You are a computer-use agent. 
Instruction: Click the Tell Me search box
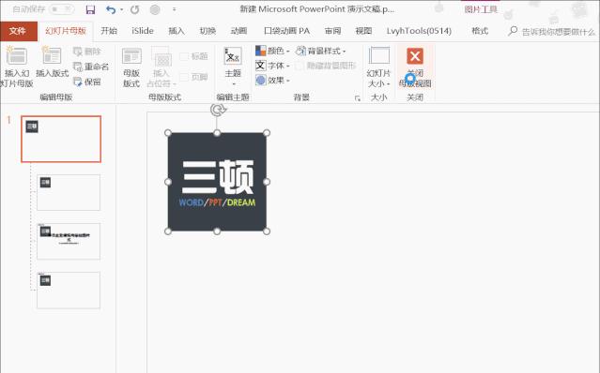(552, 32)
